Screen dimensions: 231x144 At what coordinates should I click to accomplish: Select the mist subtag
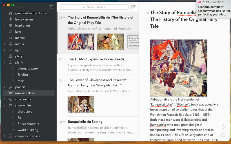(21, 81)
